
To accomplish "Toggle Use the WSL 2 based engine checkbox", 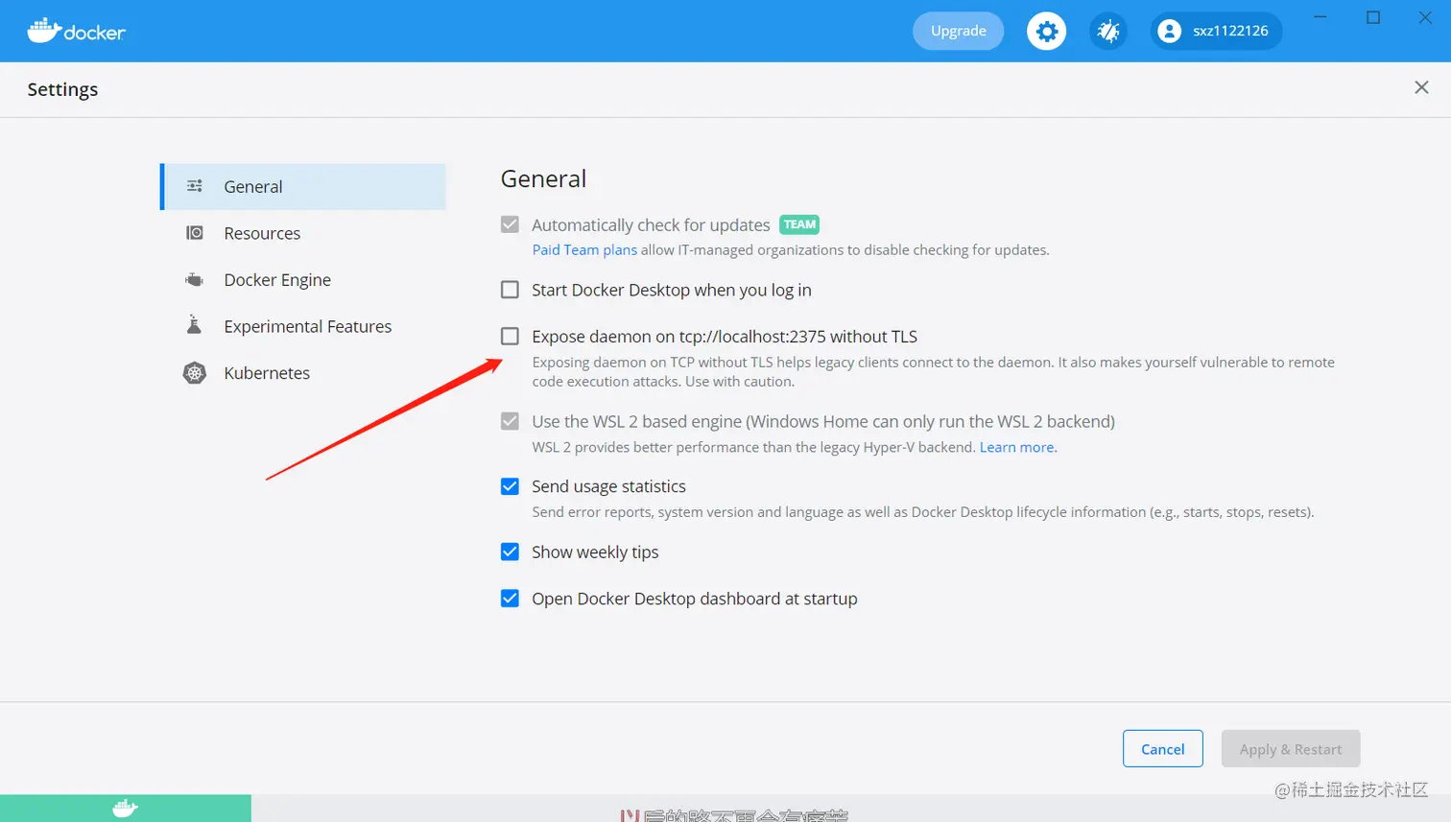I will coord(510,421).
